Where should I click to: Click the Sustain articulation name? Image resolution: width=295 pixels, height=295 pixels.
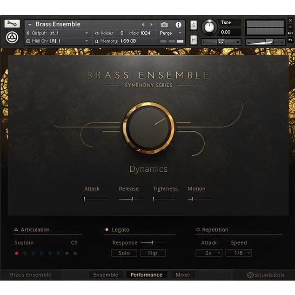(x=24, y=243)
